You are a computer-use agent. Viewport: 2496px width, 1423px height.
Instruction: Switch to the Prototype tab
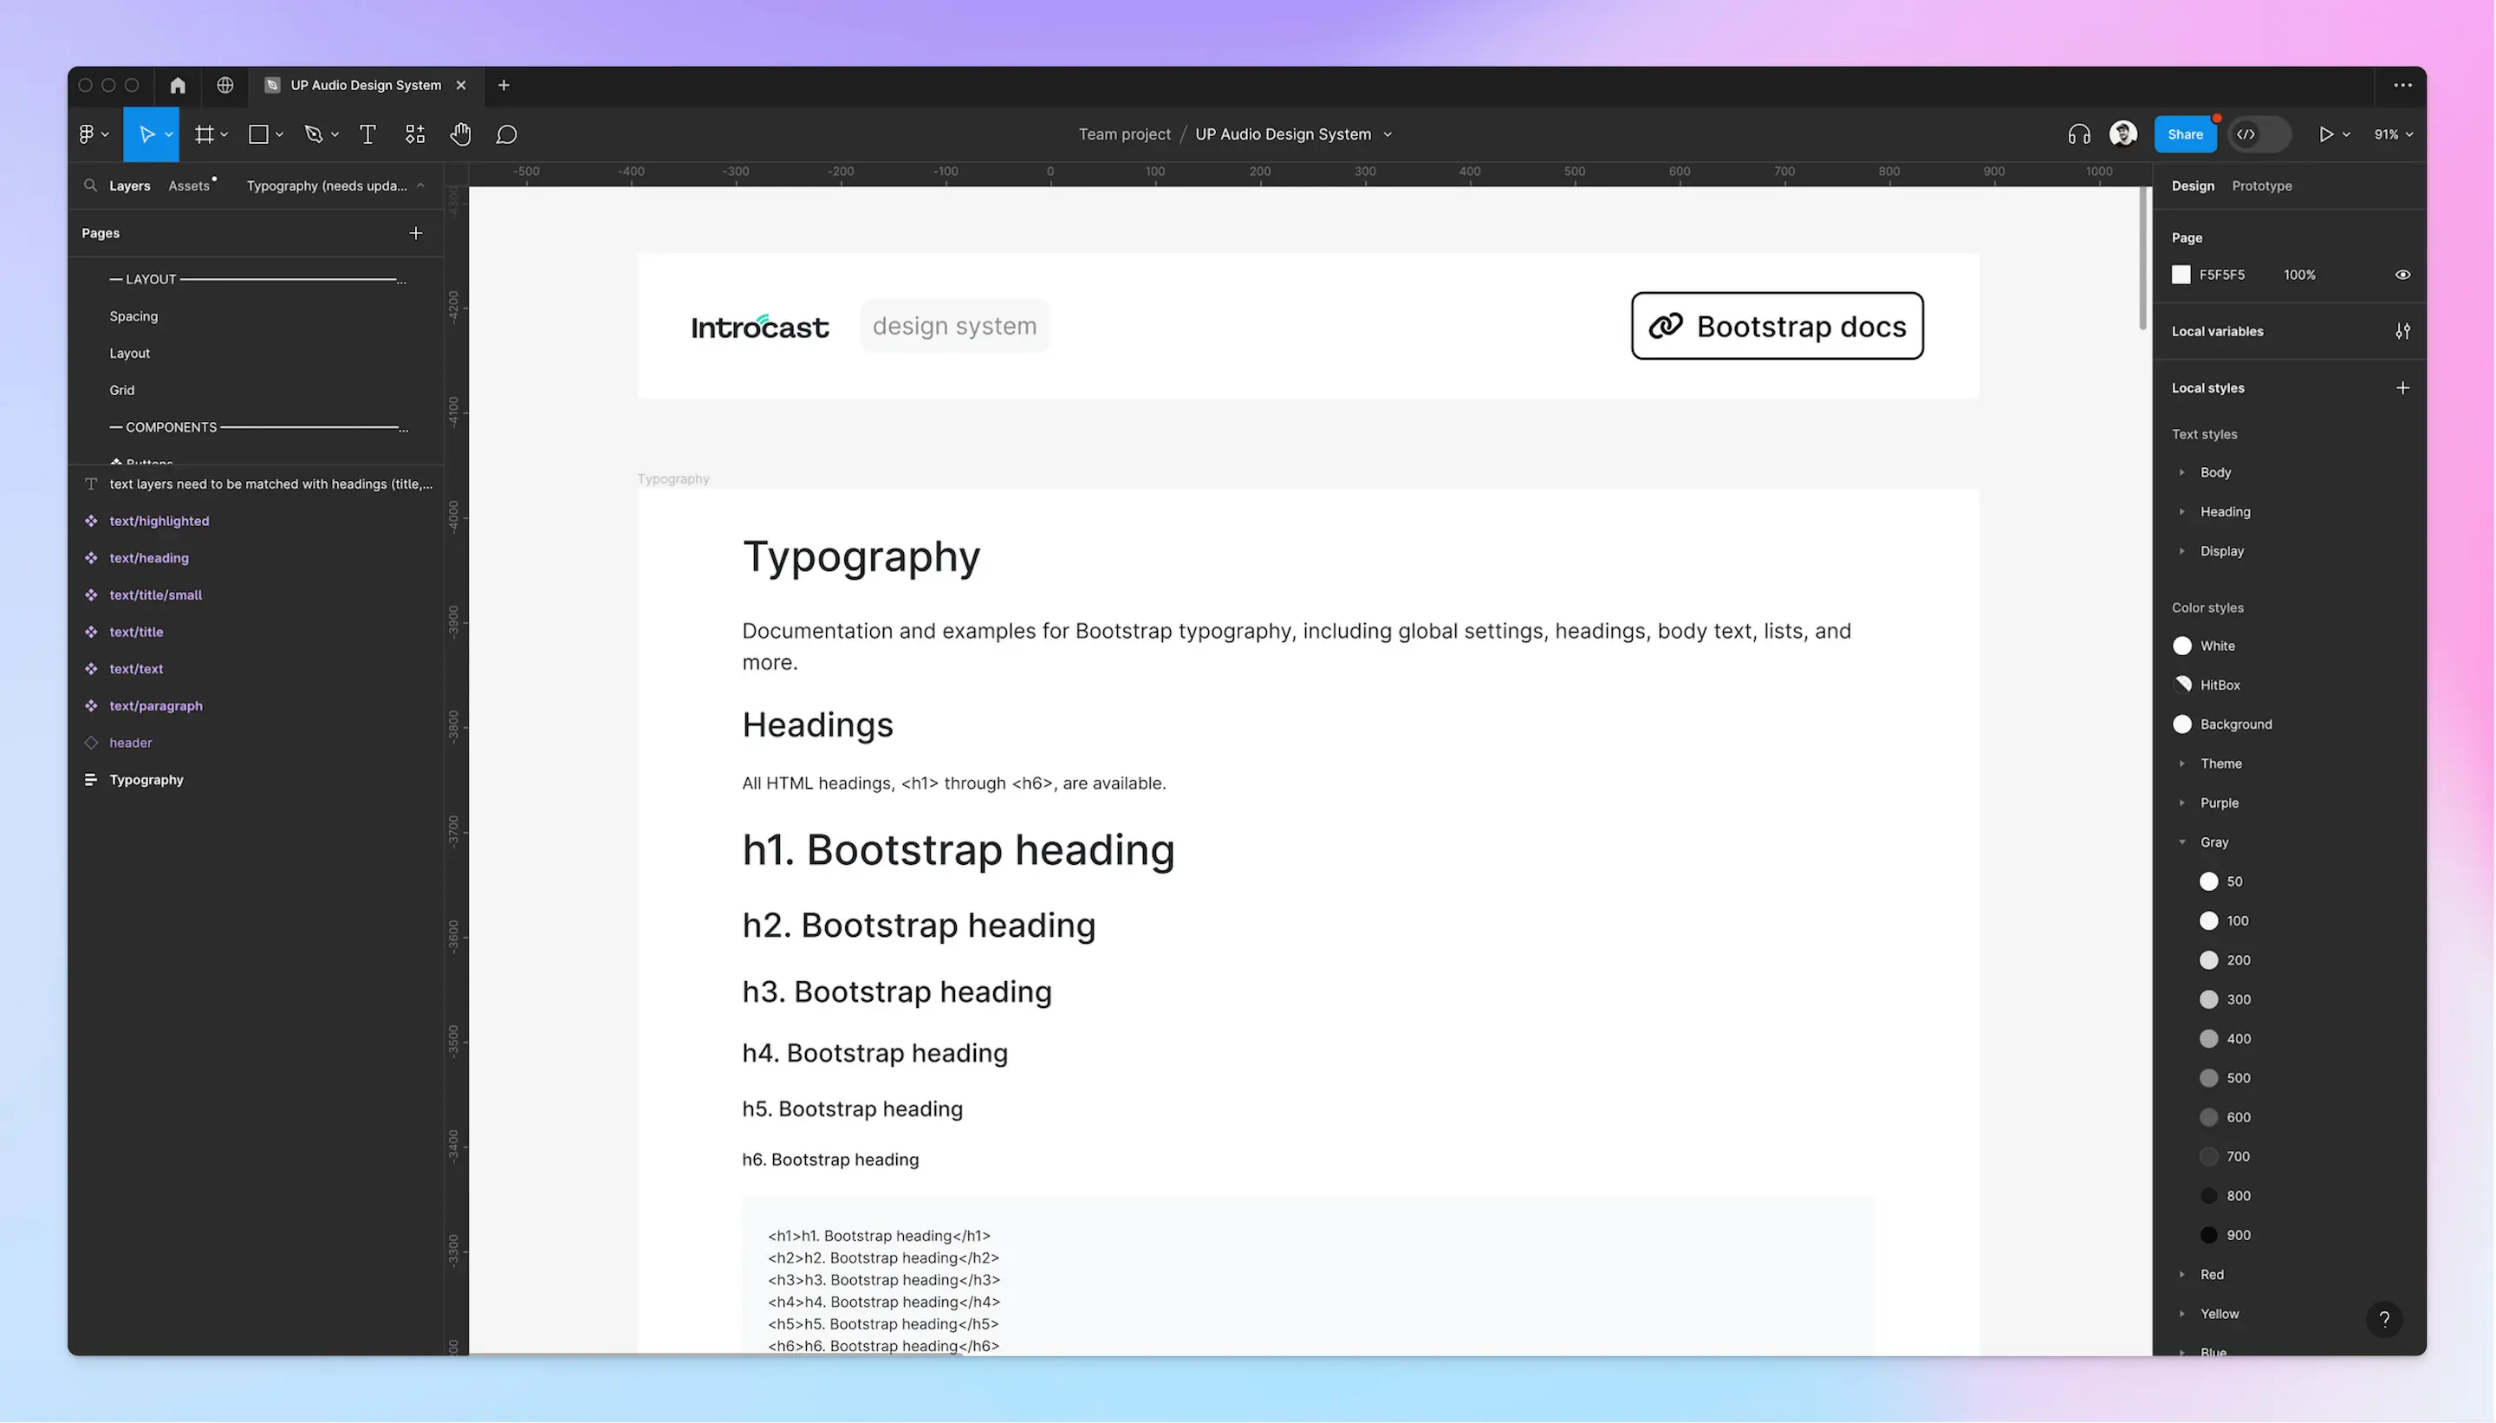coord(2261,185)
